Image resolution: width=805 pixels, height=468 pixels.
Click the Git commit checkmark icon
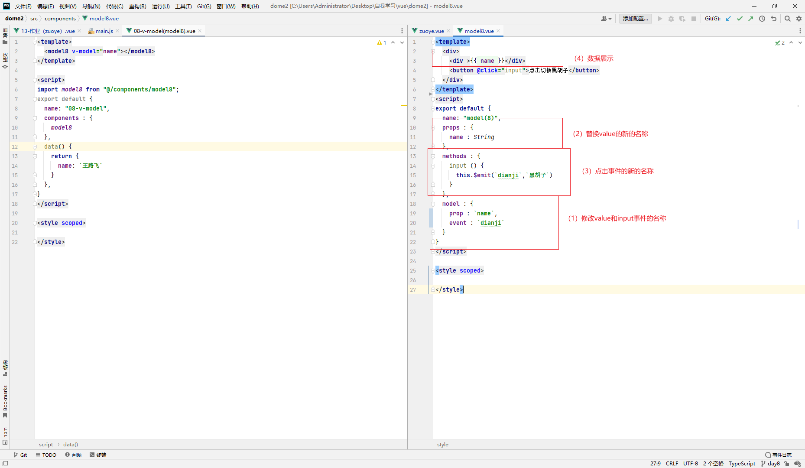tap(740, 19)
